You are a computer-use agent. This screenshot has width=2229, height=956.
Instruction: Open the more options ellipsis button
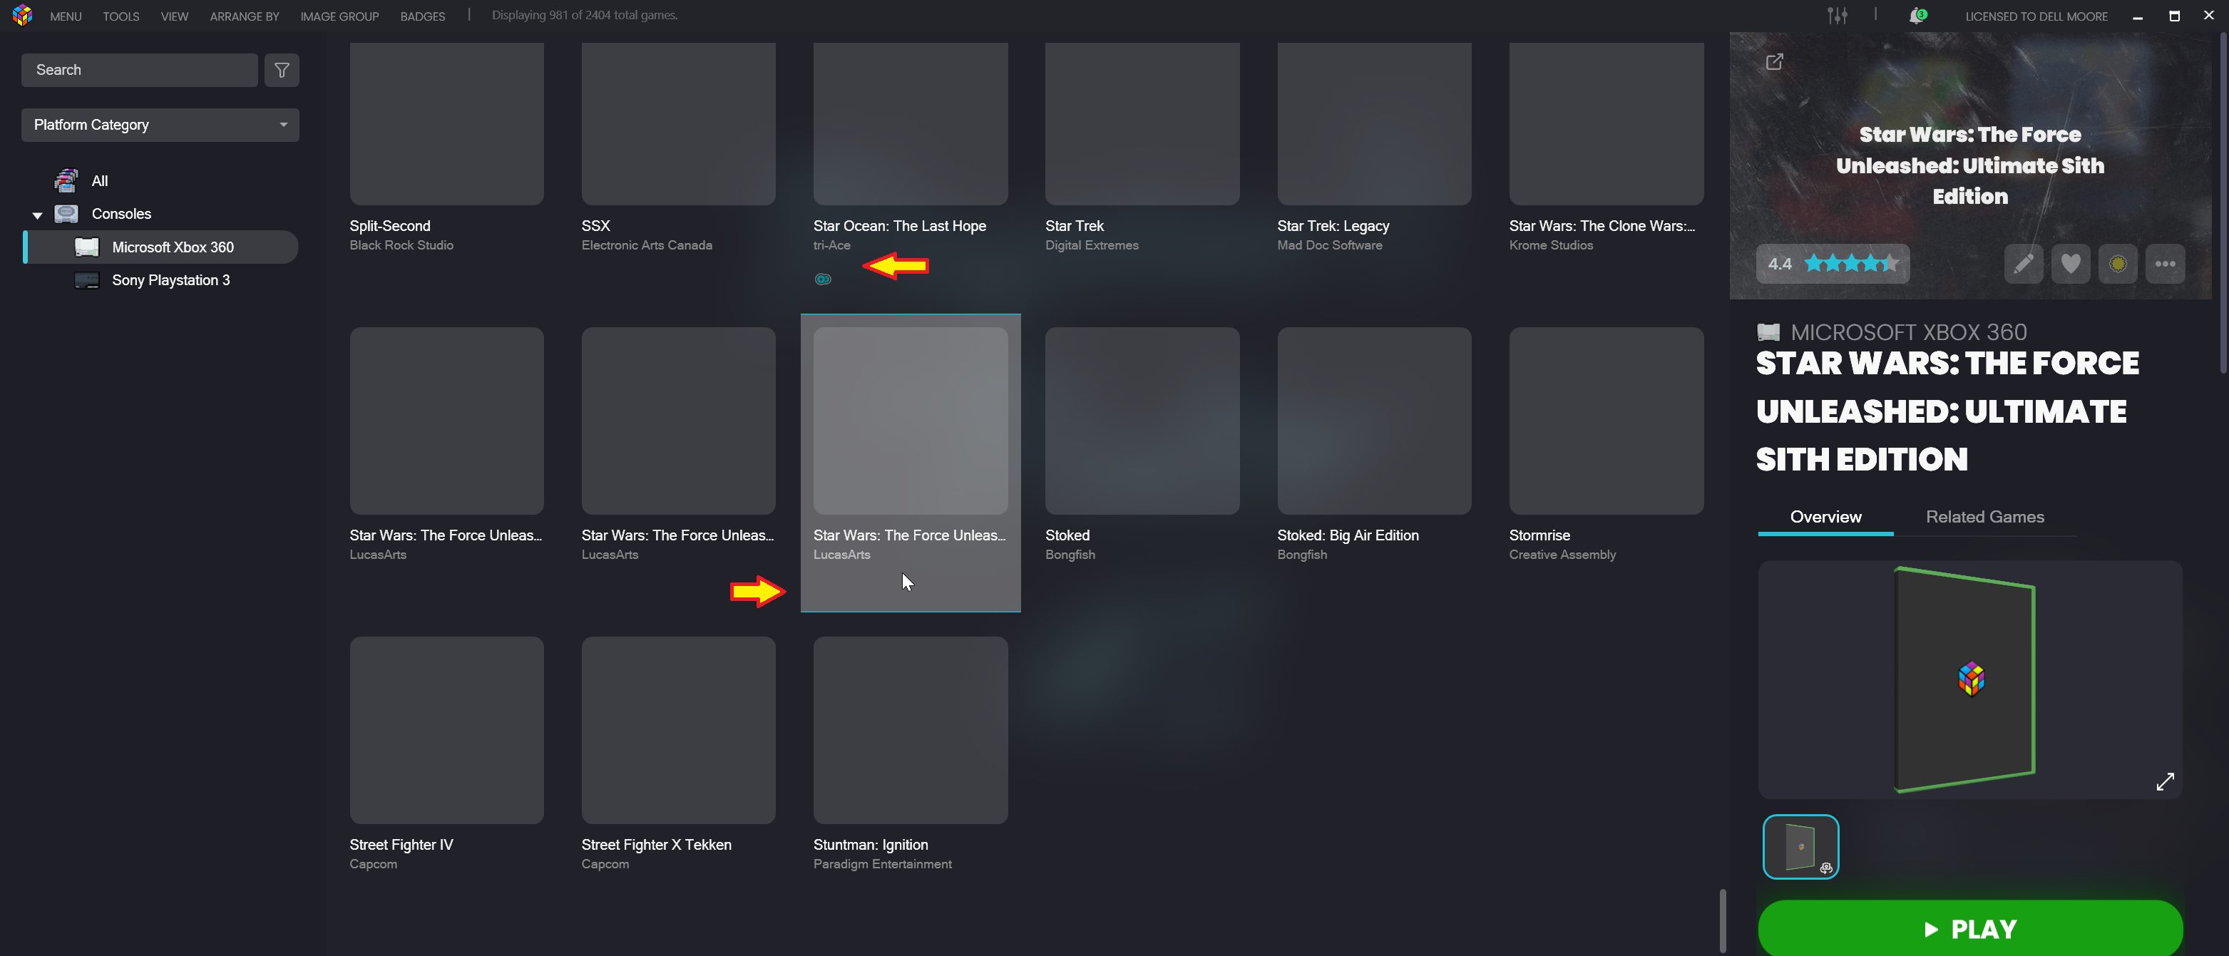[2165, 264]
